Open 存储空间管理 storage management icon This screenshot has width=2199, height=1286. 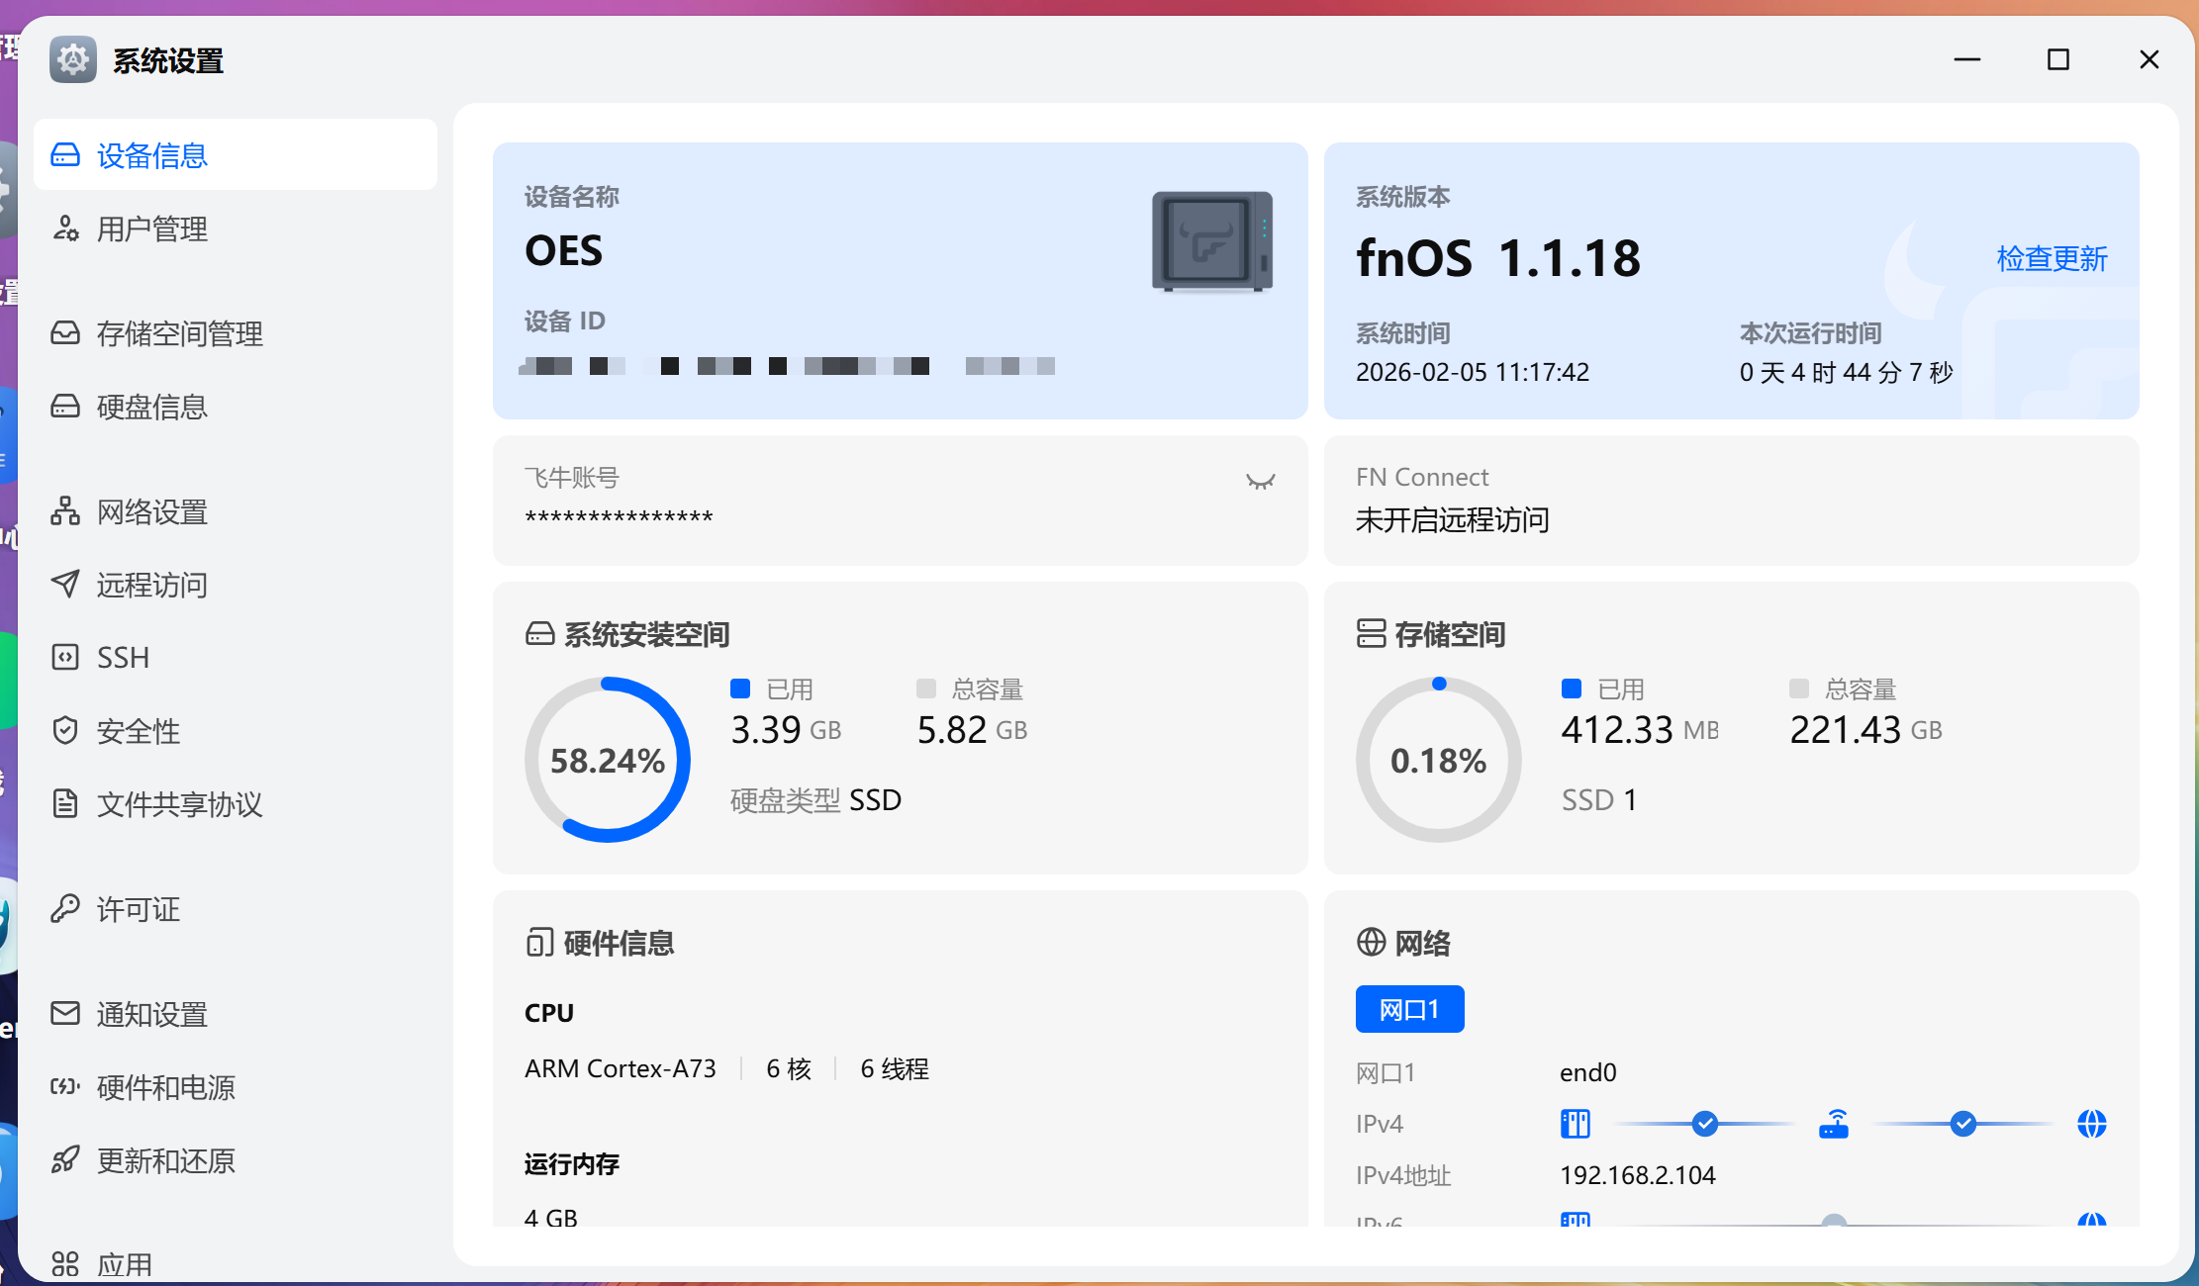[x=65, y=333]
